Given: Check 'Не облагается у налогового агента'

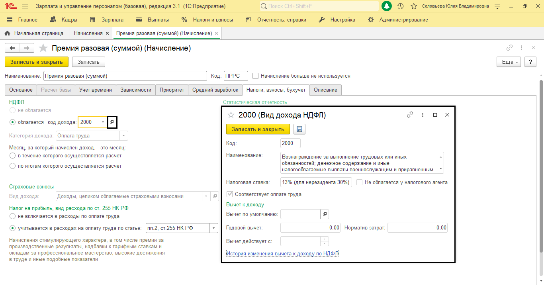Looking at the screenshot, I should pos(360,182).
